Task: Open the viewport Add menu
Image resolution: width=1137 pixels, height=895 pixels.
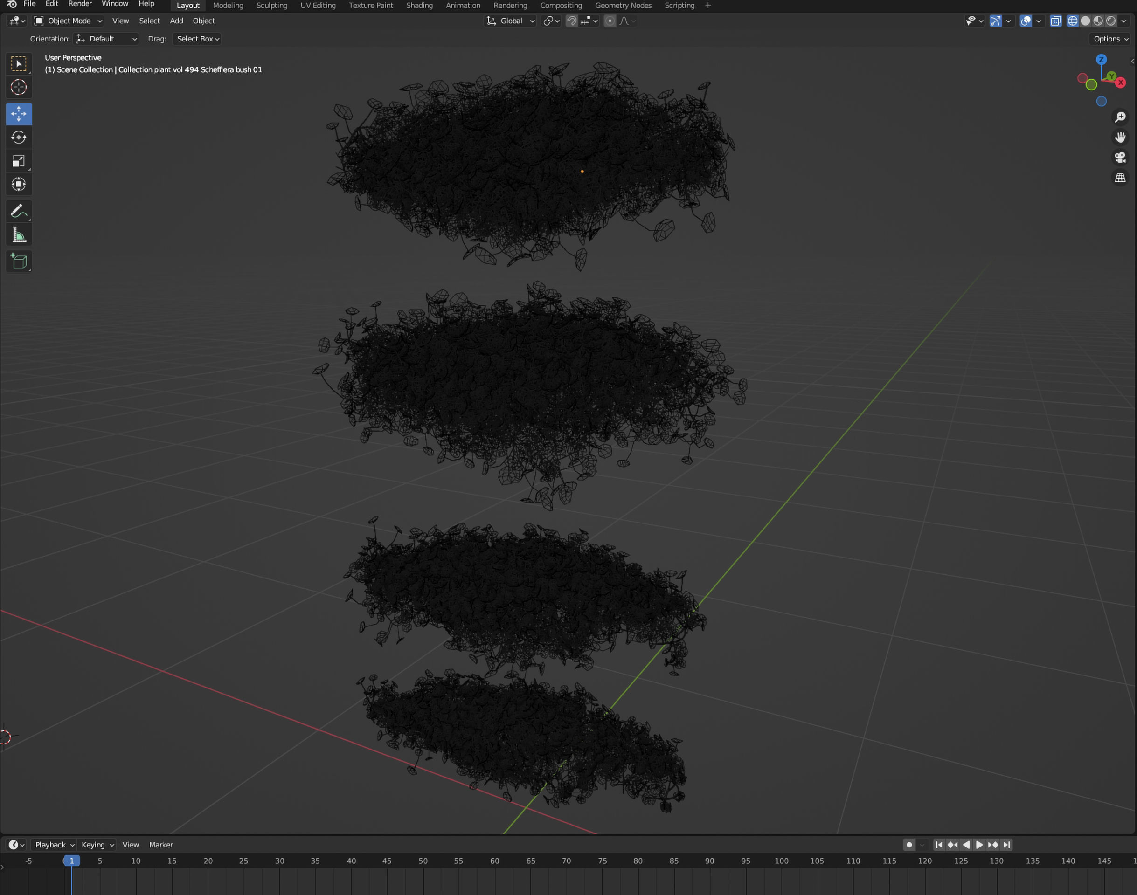Action: (177, 21)
